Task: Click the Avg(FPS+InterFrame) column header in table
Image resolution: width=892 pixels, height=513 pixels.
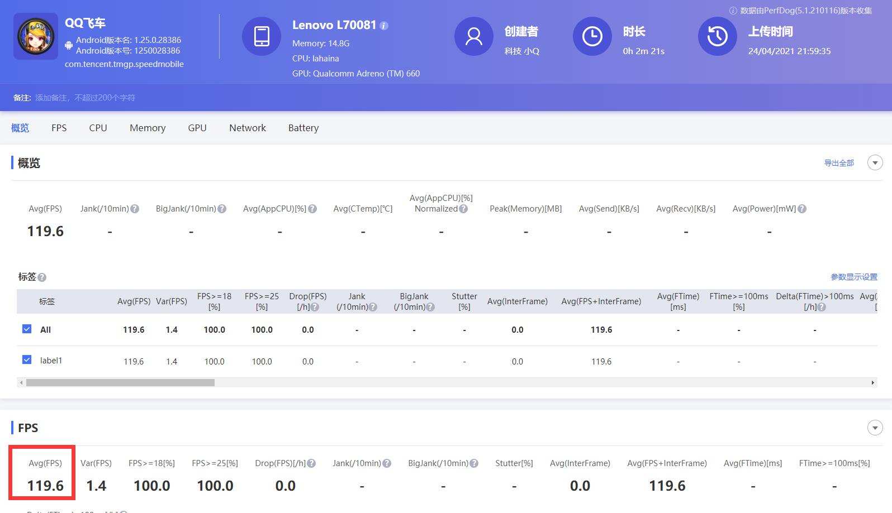Action: point(601,301)
